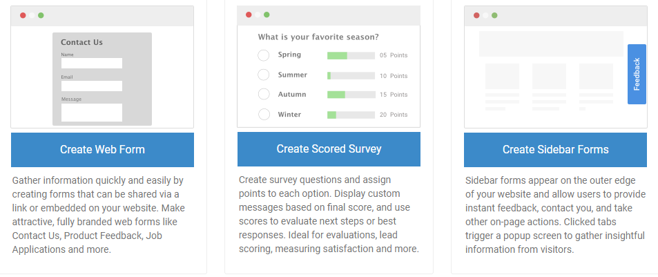Click green dot in Contact Us preview
This screenshot has width=658, height=277.
41,15
